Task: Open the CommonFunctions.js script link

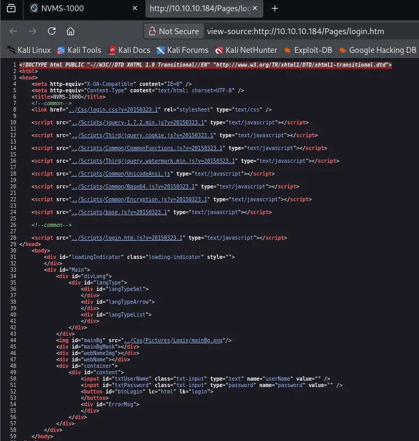Action: (x=147, y=148)
